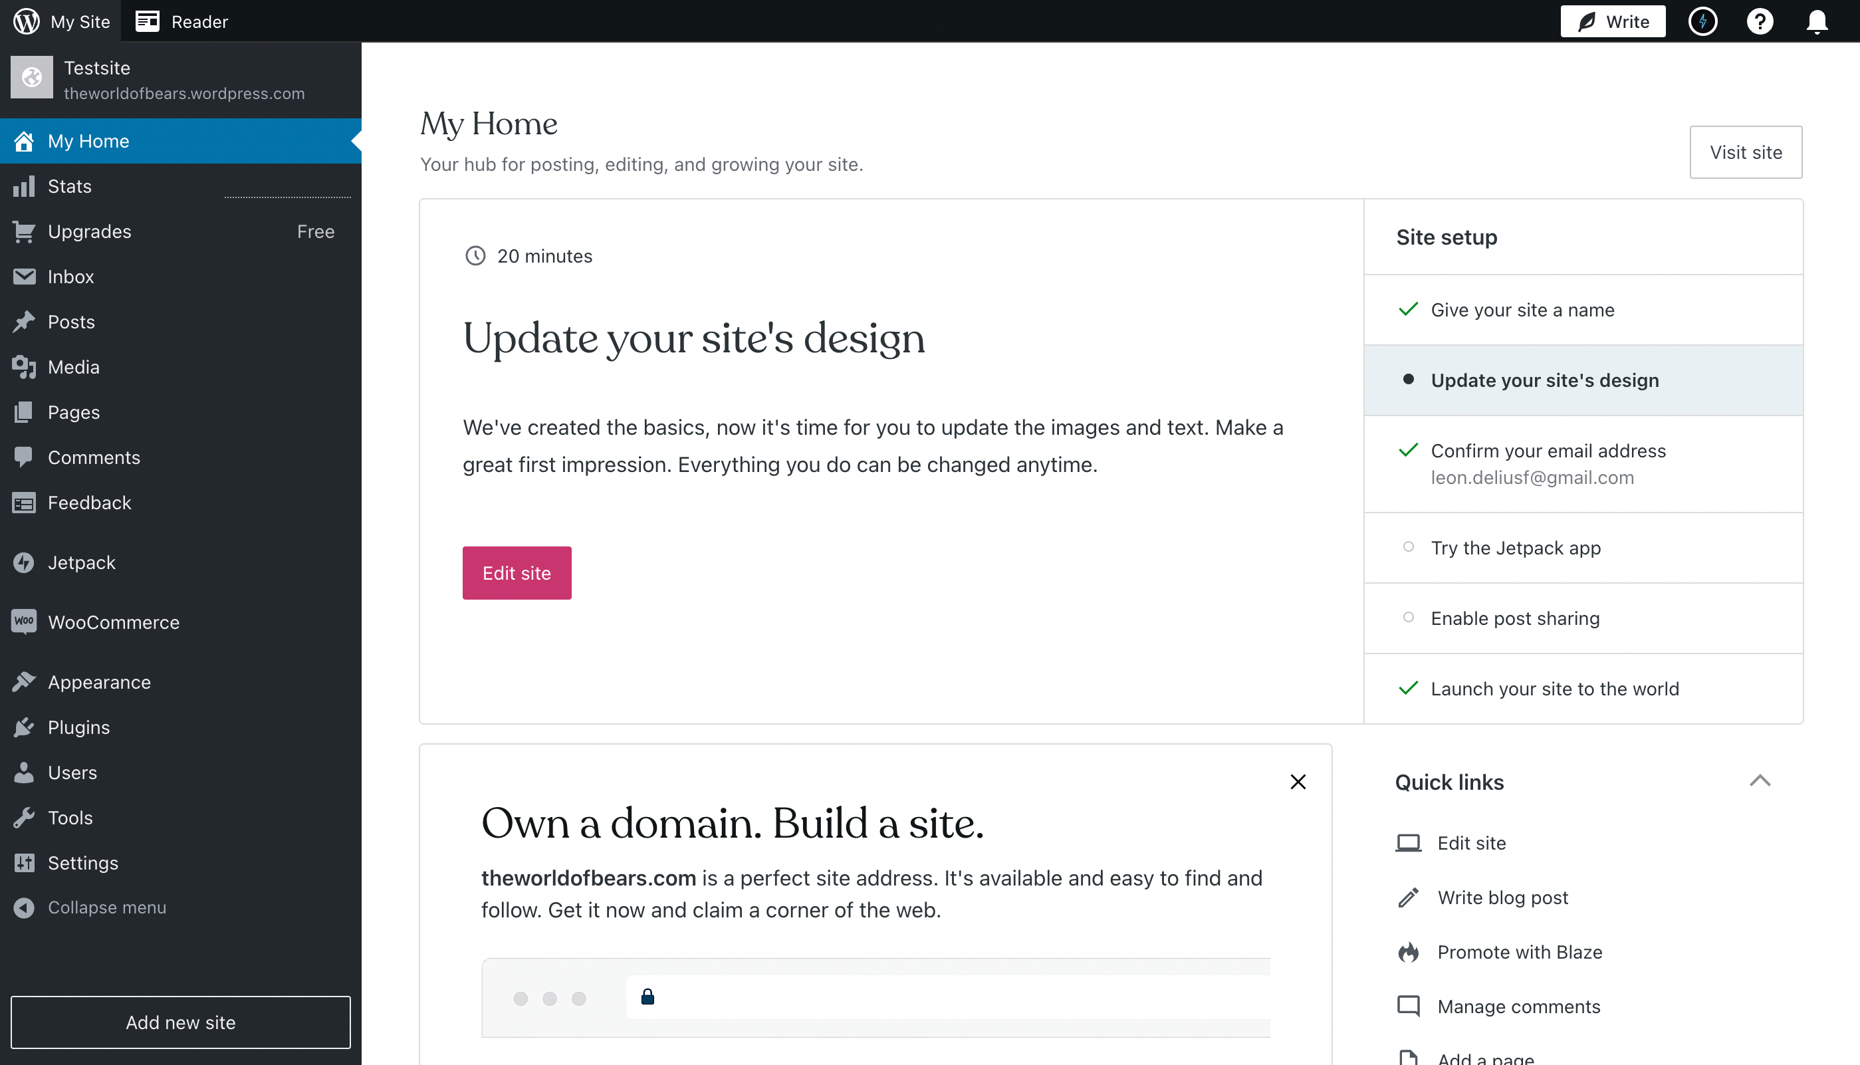Open the Manage comments quick link

1519,1006
